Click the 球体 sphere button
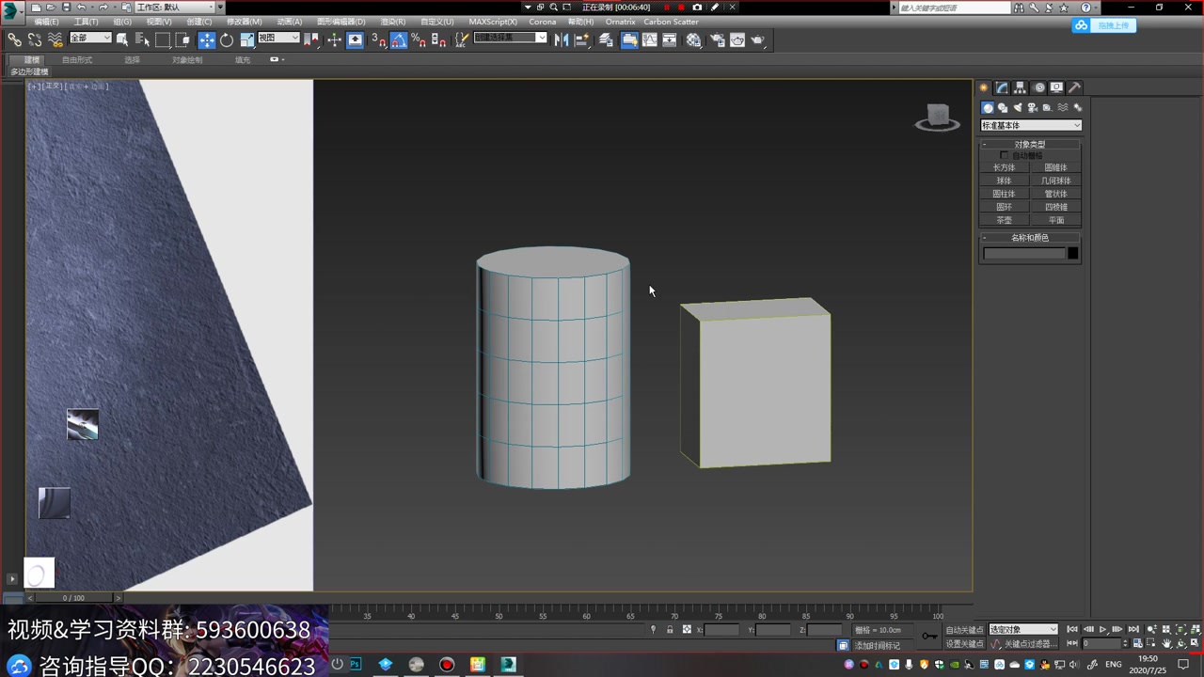 [1005, 181]
